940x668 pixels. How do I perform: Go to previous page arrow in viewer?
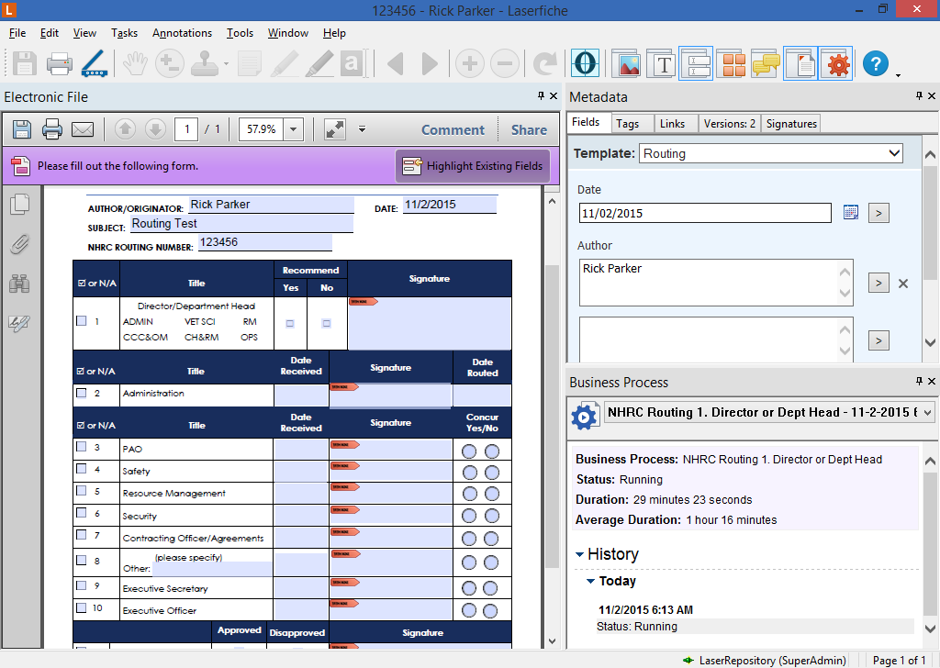pos(125,128)
